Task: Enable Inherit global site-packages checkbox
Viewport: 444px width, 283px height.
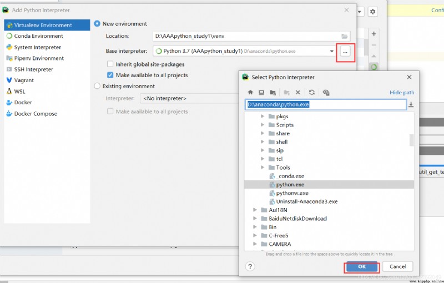Action: coord(110,64)
